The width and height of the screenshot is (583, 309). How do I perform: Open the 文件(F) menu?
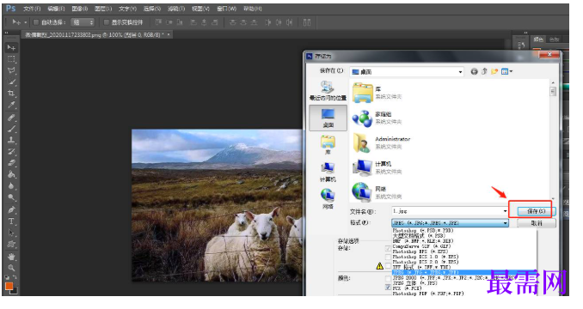pyautogui.click(x=32, y=9)
